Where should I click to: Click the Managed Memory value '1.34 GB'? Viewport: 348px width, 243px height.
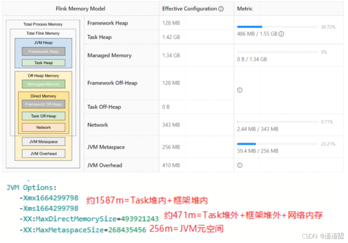point(171,55)
